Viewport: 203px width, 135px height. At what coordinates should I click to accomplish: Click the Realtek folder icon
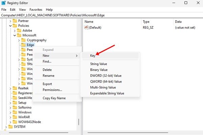click(15, 88)
